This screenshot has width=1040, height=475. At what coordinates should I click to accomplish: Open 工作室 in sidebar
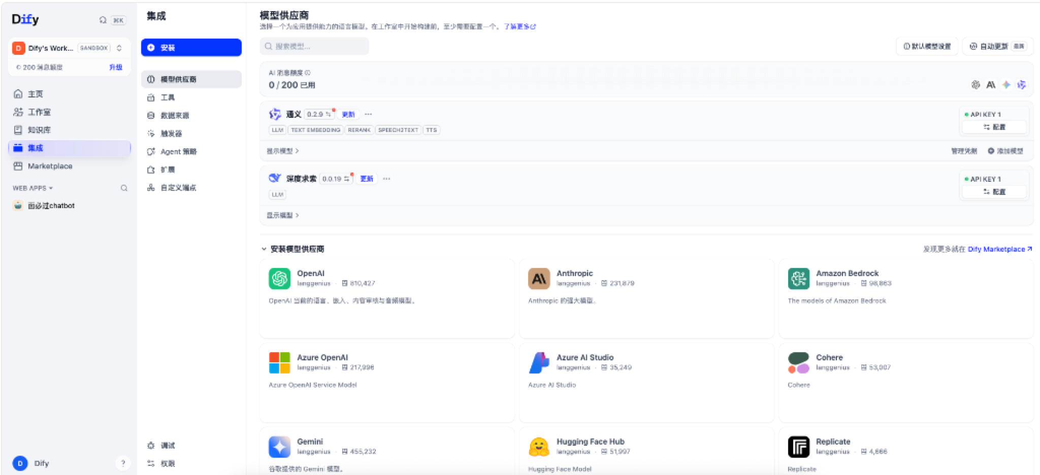tap(69, 112)
